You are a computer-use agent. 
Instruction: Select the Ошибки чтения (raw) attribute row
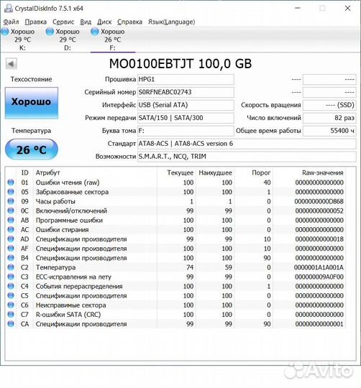tap(175, 183)
